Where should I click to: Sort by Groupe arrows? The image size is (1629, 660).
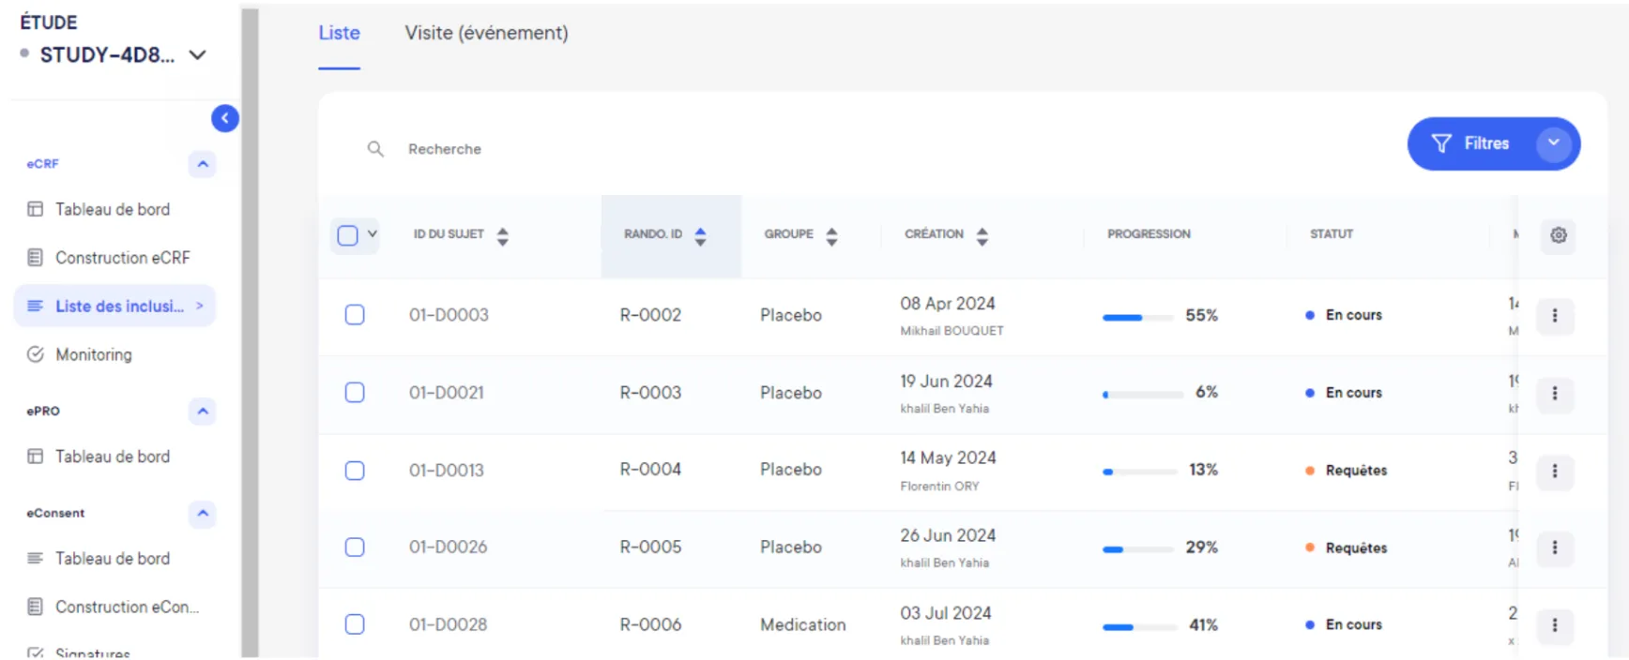coord(831,237)
